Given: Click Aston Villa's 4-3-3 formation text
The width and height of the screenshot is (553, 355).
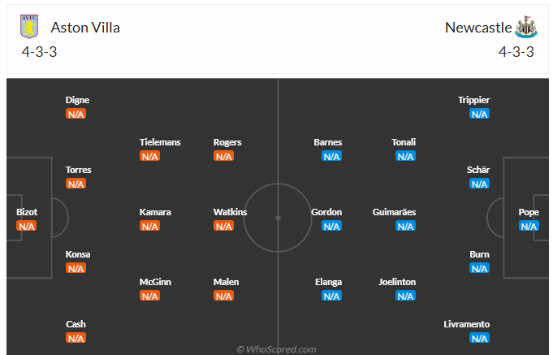Looking at the screenshot, I should pyautogui.click(x=39, y=52).
